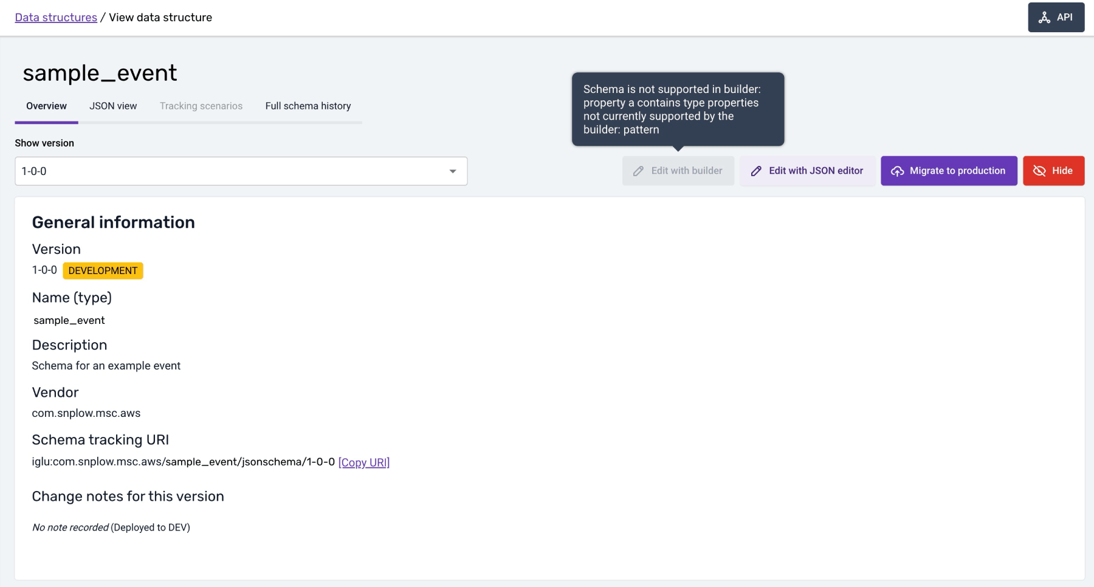Click the crossed-eye icon on Hide button
Image resolution: width=1094 pixels, height=587 pixels.
(x=1039, y=171)
